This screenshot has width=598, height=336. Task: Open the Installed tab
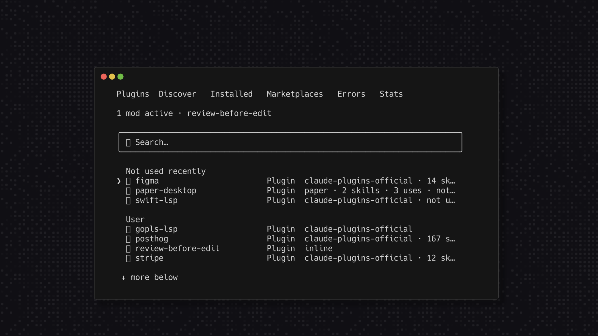231,94
